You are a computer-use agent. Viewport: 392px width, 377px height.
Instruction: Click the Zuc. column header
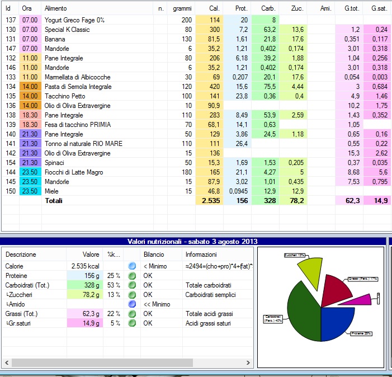[x=293, y=8]
